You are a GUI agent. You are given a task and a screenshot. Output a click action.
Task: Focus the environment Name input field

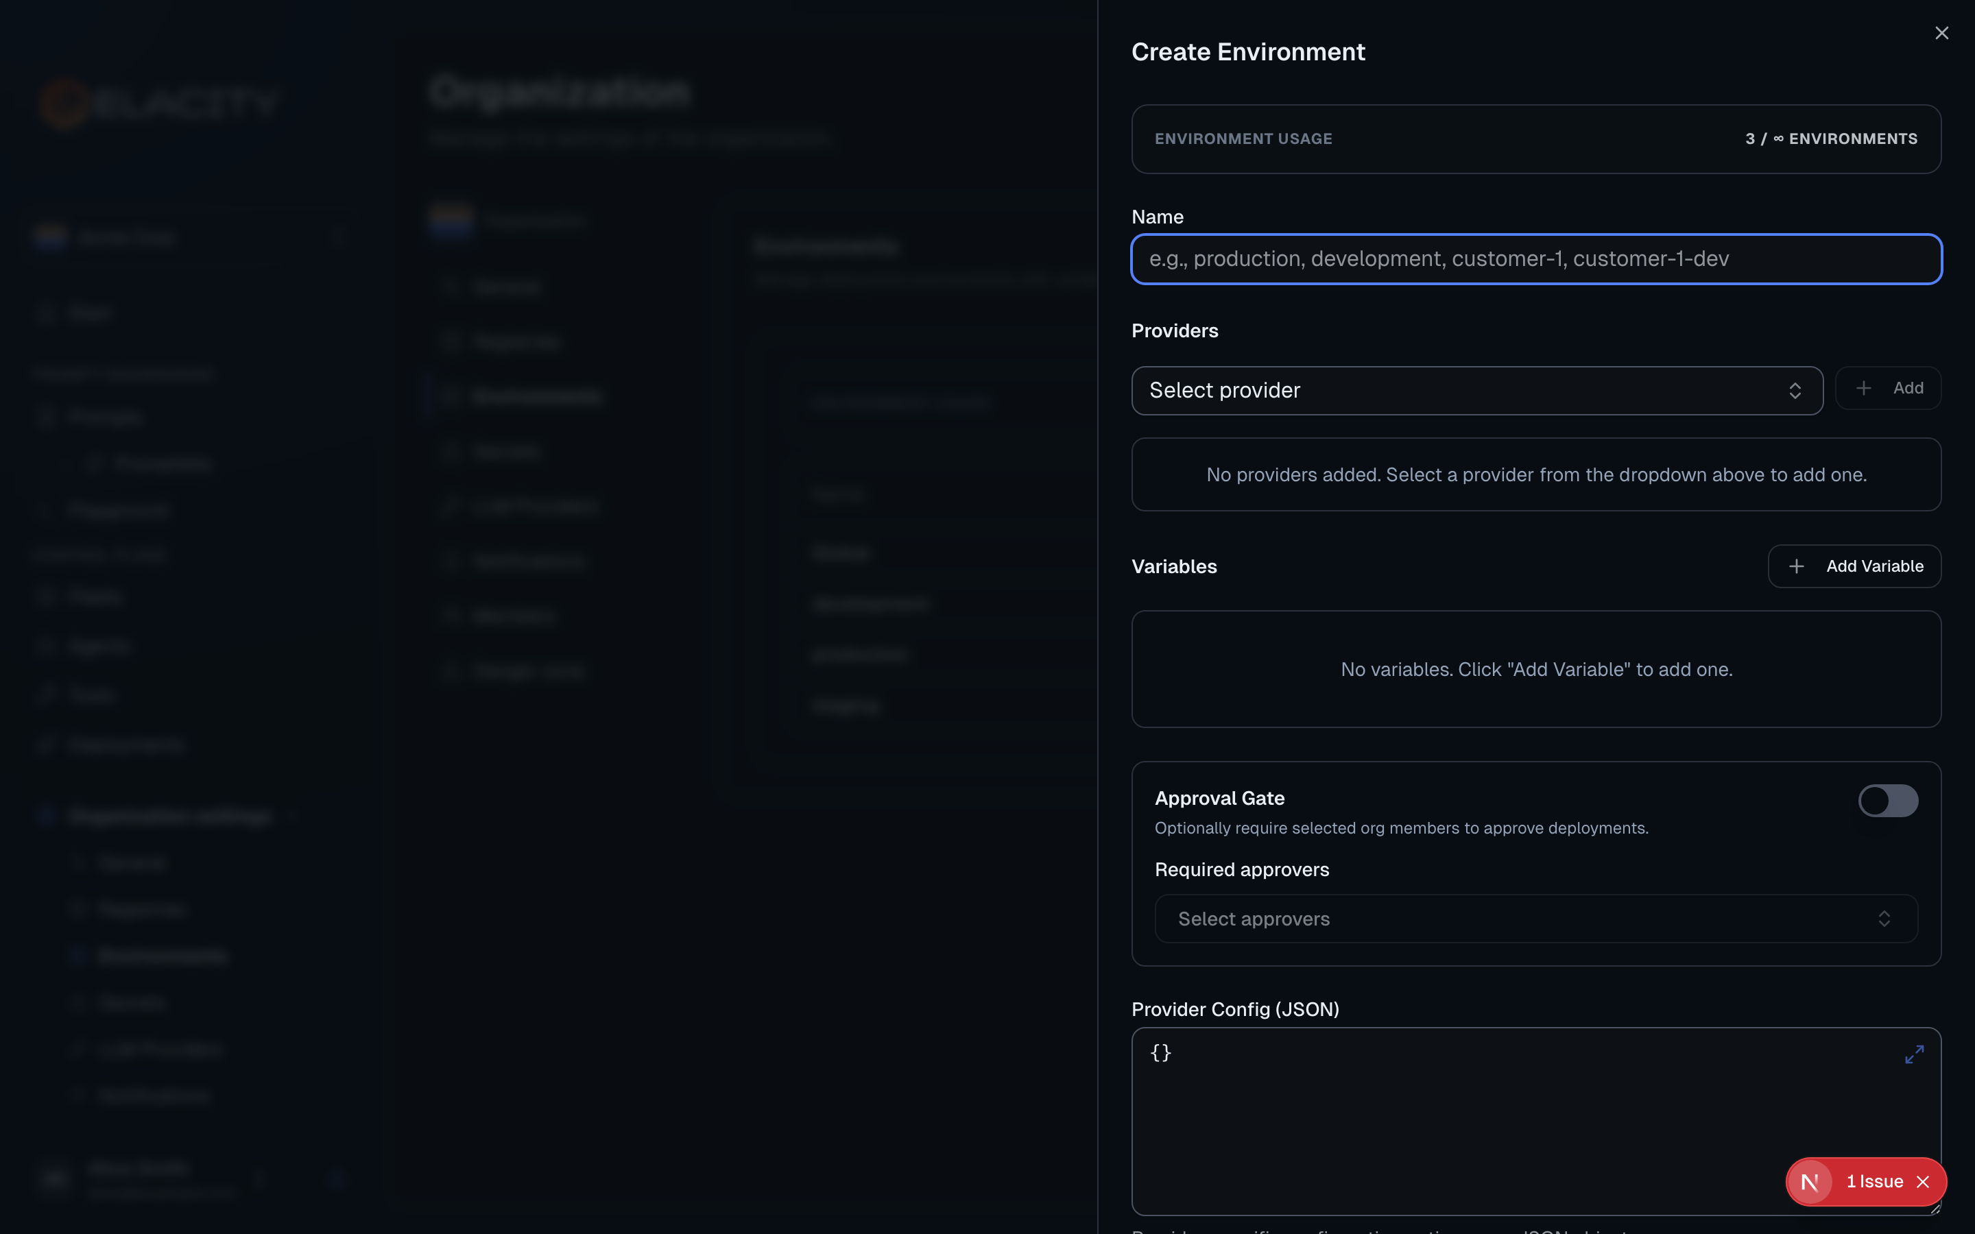click(1536, 260)
